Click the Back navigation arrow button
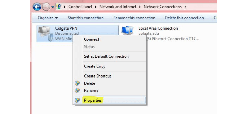Screen dimensions: 248x122 [37, 7]
